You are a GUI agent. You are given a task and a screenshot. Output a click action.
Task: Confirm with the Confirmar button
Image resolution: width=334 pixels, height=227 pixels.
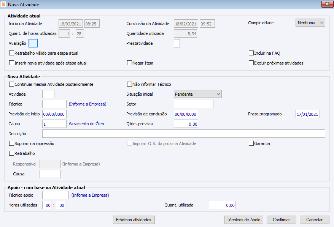pos(282,220)
